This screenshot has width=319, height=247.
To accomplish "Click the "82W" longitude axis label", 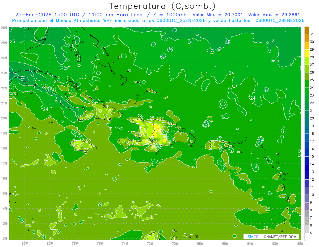I will pos(24,243).
